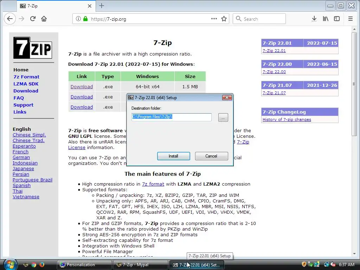Show site information icon in address bar
The height and width of the screenshot is (270, 360).
click(78, 19)
